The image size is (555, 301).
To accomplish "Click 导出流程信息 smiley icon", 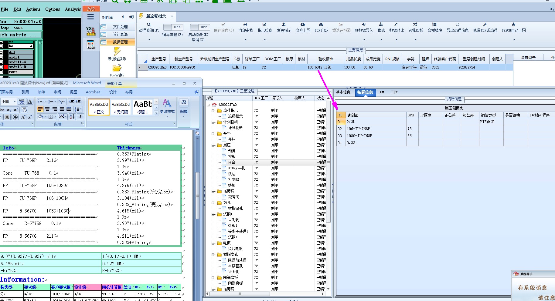I will click(x=457, y=24).
